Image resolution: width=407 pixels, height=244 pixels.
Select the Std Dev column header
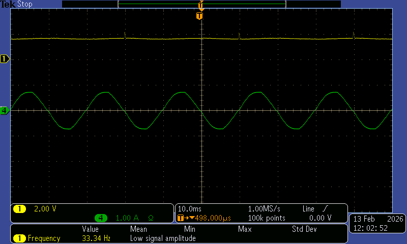pos(304,229)
